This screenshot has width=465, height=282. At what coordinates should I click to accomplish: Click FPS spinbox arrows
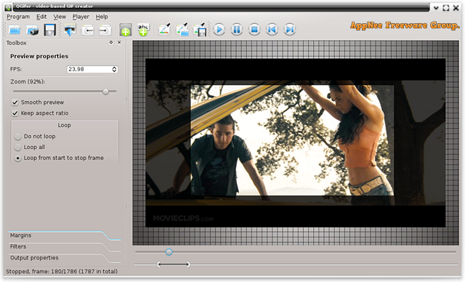pos(114,69)
